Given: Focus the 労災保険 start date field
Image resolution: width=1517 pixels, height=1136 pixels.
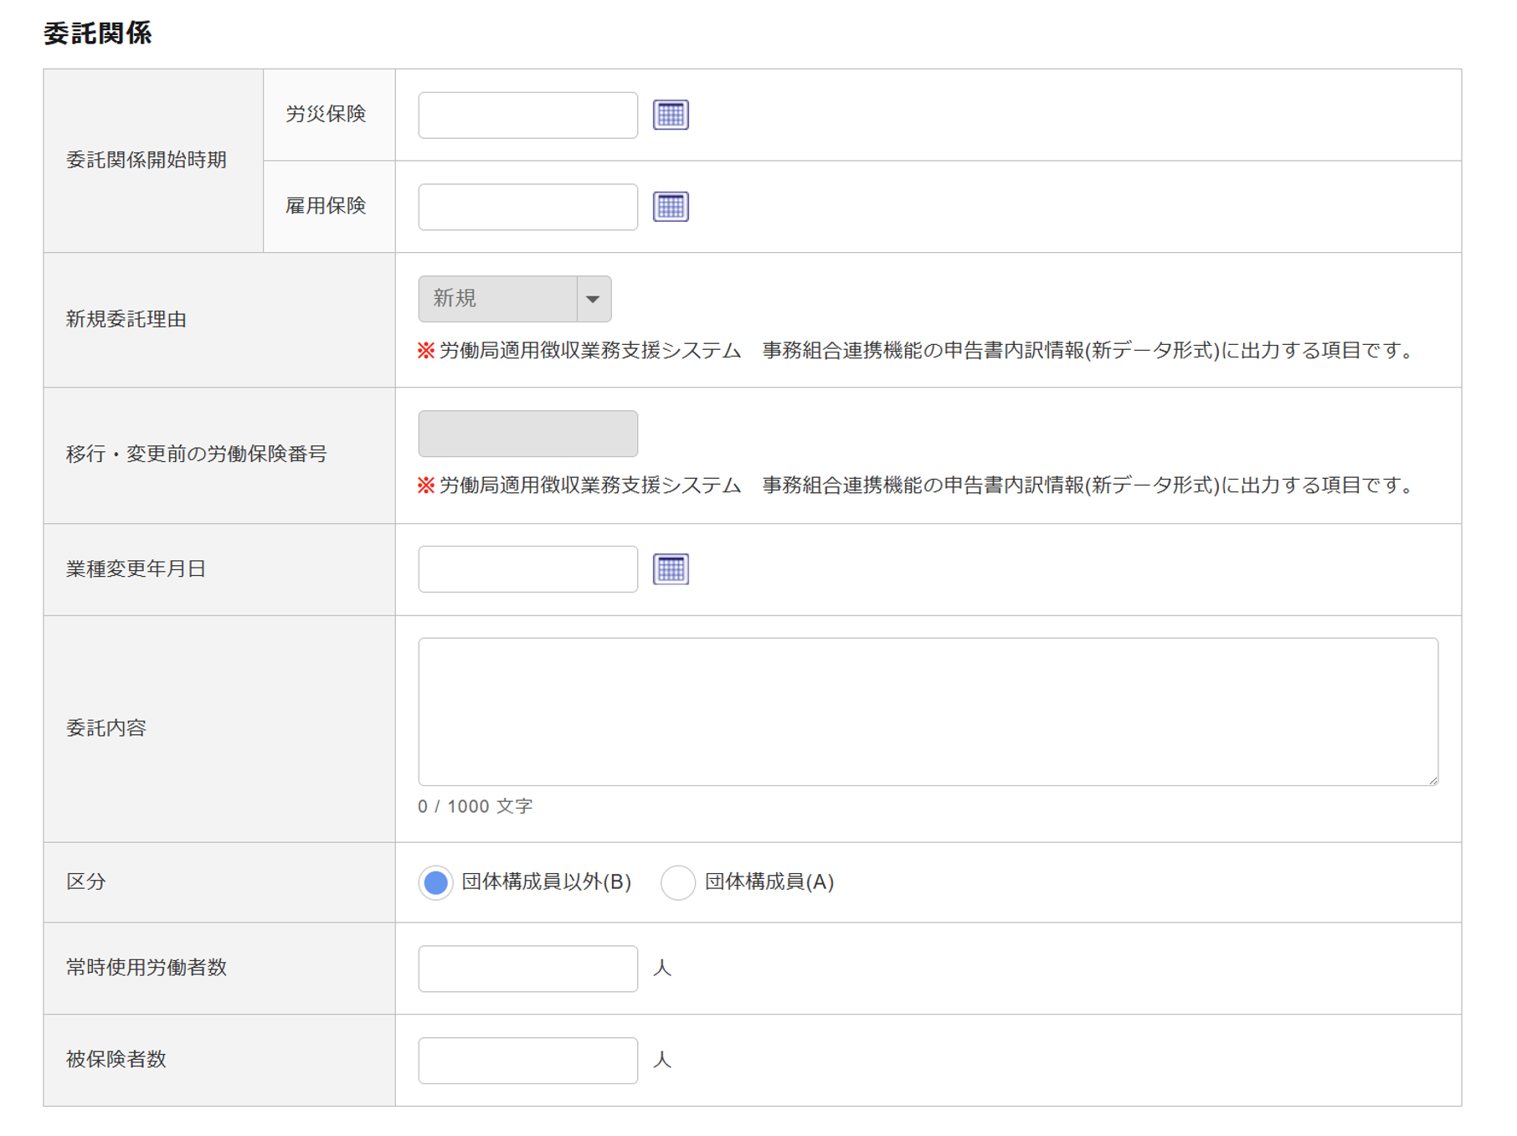Looking at the screenshot, I should coord(527,115).
